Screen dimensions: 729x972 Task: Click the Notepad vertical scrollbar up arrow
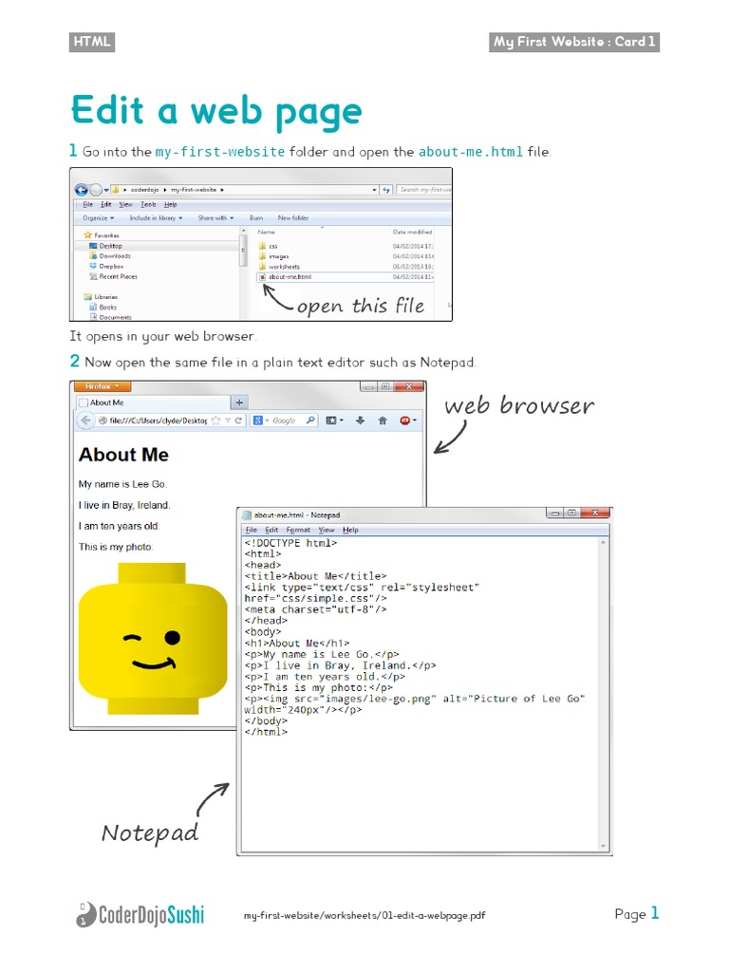click(603, 542)
